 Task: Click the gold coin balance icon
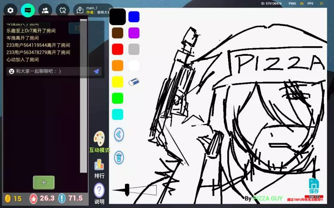coord(8,199)
